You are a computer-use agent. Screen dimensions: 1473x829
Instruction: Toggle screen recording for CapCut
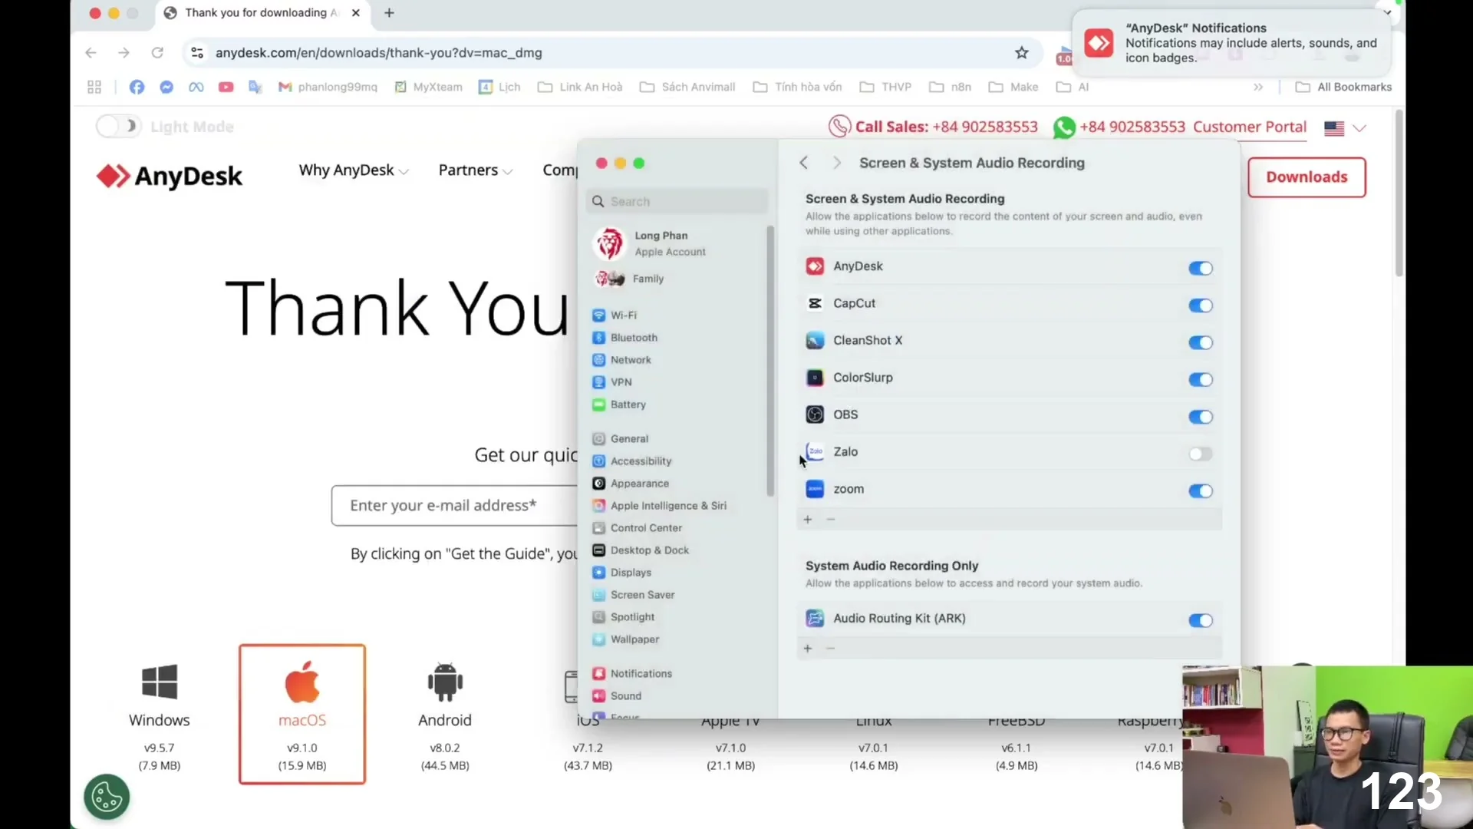tap(1201, 306)
